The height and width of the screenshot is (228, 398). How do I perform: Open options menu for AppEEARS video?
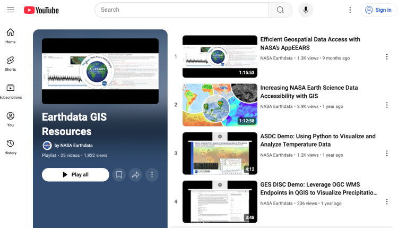pos(387,57)
